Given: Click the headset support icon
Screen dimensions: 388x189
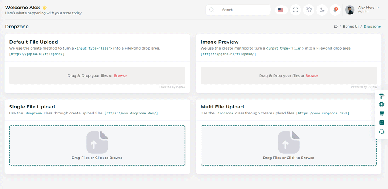Looking at the screenshot, I should point(381,131).
